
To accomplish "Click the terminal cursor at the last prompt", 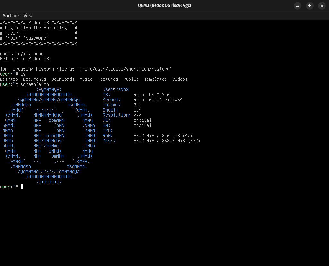I will click(22, 187).
